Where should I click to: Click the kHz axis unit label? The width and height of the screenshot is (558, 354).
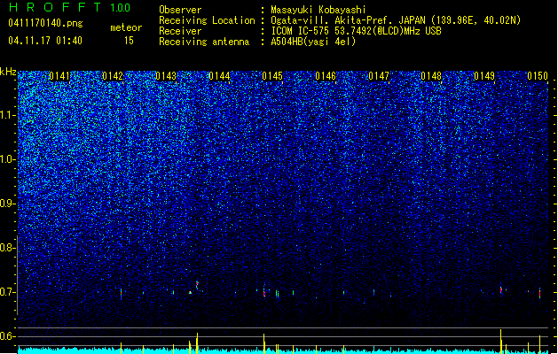(8, 72)
